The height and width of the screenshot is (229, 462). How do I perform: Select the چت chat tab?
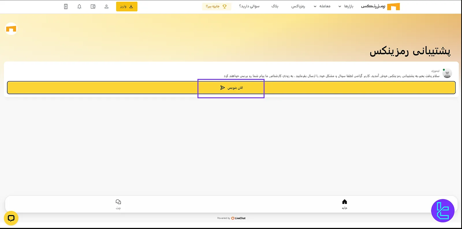pos(118,204)
